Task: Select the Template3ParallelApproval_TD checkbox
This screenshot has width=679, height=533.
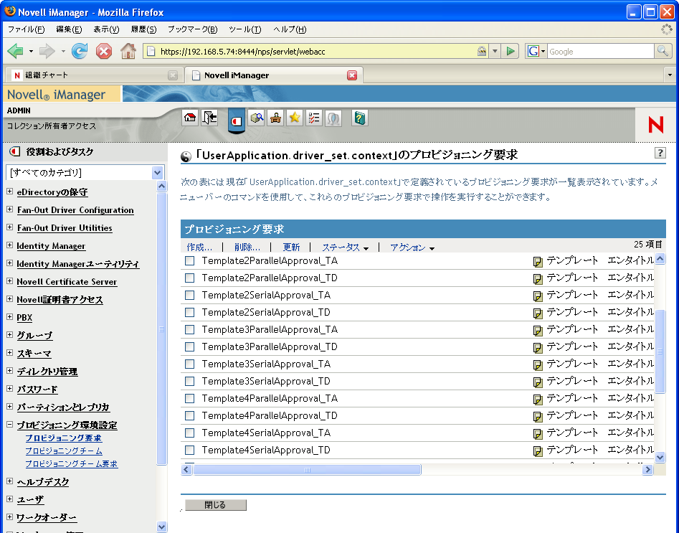Action: click(190, 347)
